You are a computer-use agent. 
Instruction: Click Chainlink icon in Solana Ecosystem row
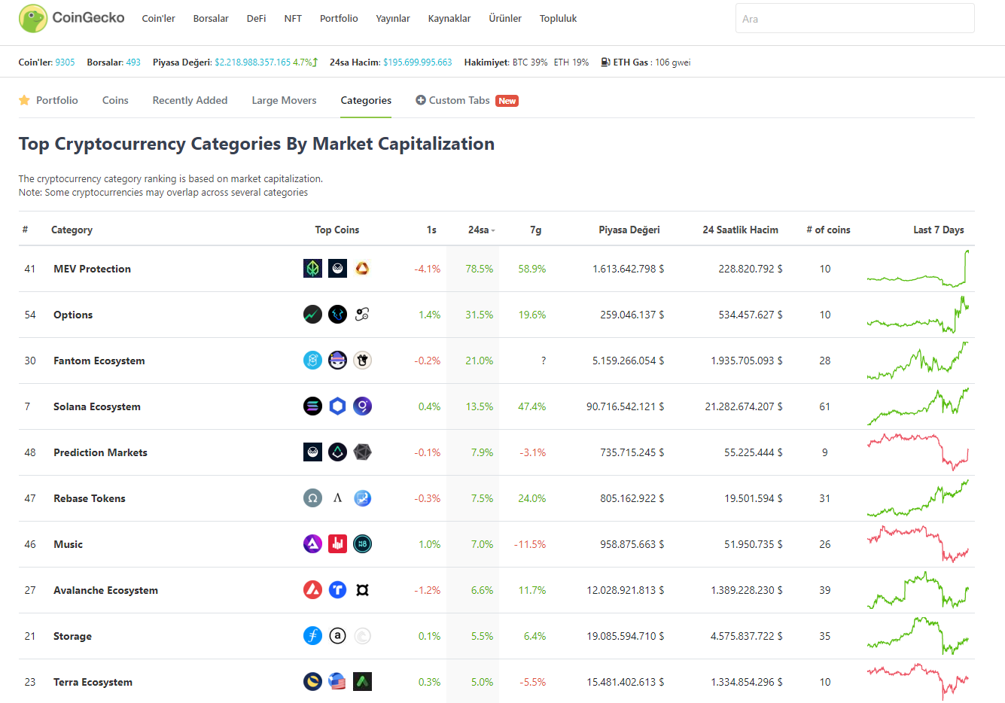pyautogui.click(x=337, y=406)
